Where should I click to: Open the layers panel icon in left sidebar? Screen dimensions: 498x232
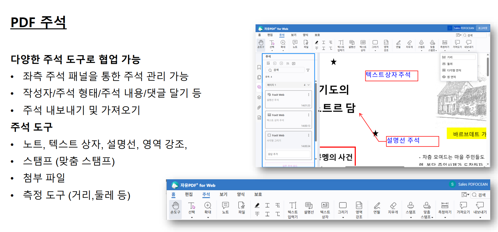259,97
